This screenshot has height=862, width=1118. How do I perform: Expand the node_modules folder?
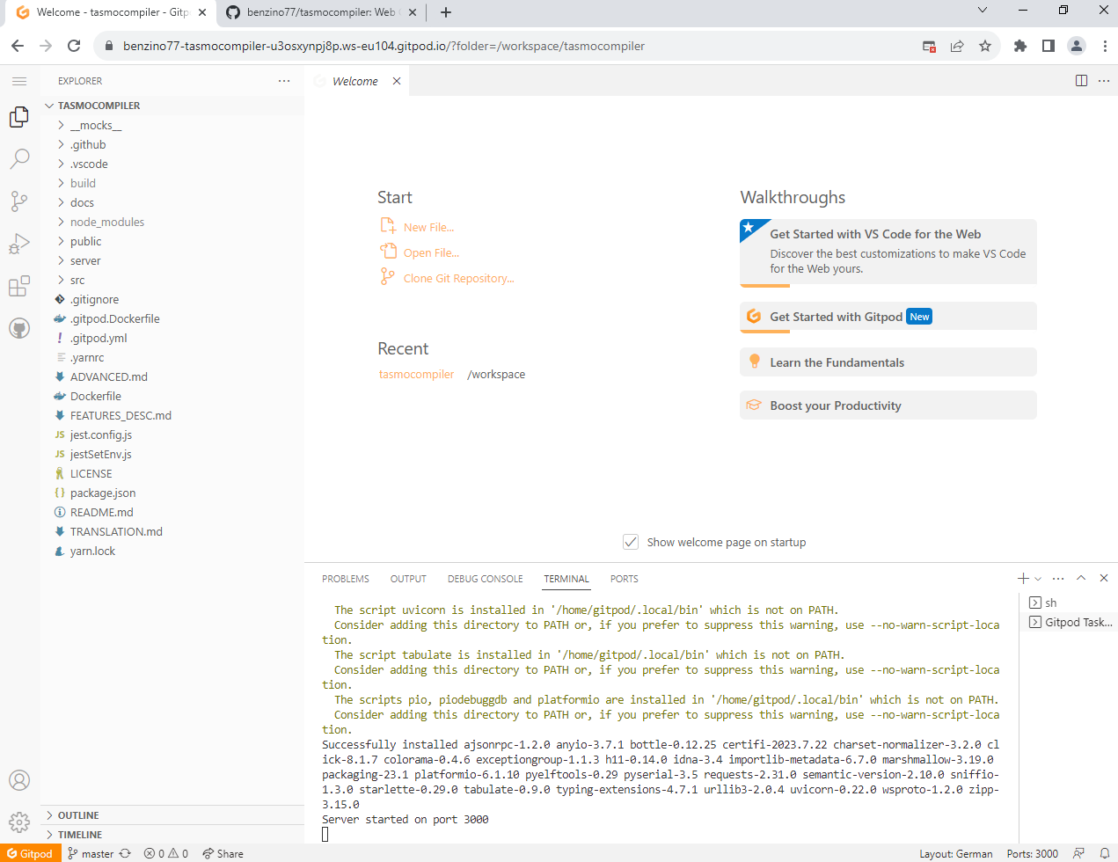(172, 222)
